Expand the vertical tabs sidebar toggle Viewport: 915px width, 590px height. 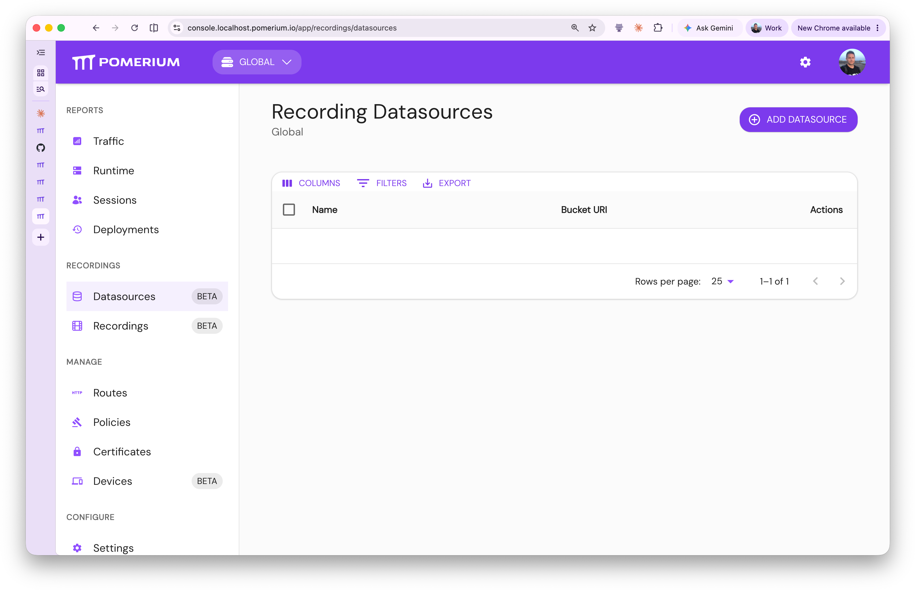[x=41, y=52]
